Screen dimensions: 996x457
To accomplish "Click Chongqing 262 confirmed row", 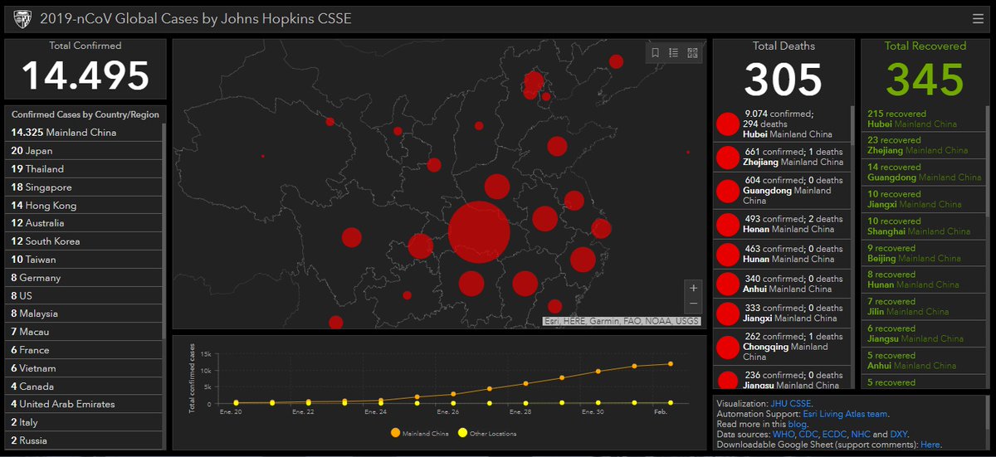I will [x=782, y=347].
